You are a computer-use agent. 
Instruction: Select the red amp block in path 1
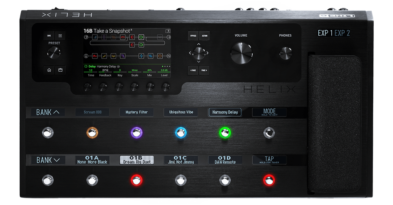(123, 37)
